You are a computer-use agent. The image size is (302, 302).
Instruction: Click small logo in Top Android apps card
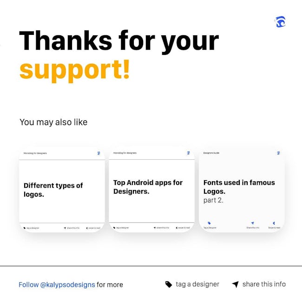coord(189,153)
